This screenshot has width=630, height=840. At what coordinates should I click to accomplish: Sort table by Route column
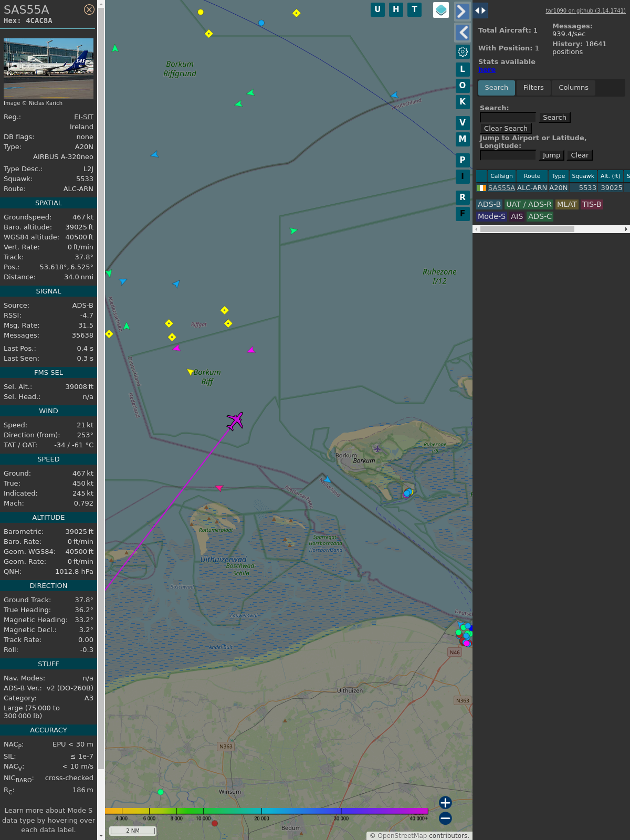pos(532,176)
